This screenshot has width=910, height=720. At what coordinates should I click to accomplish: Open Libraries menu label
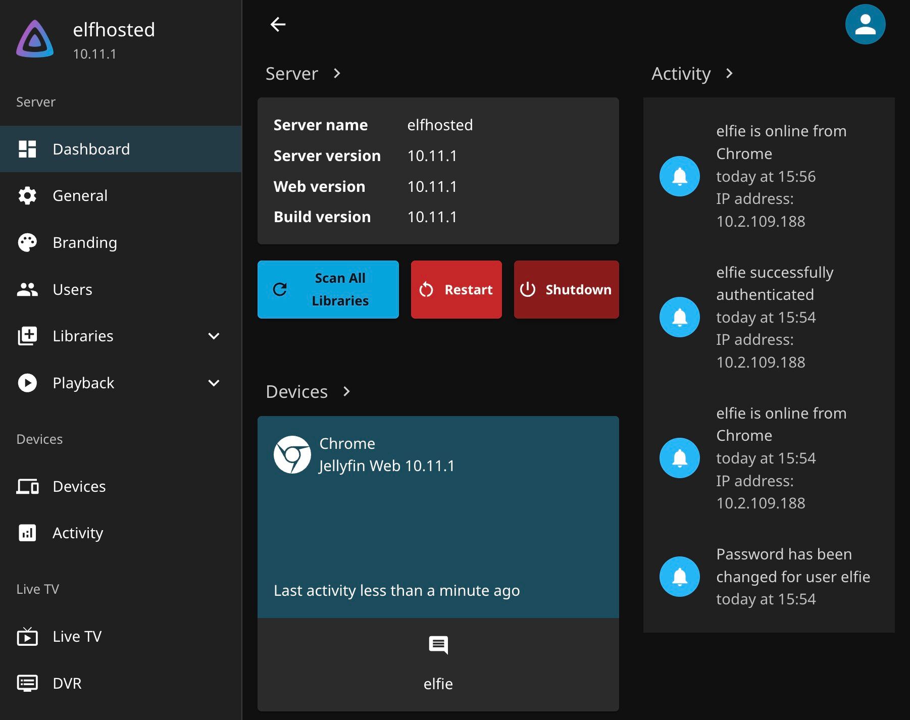click(83, 336)
